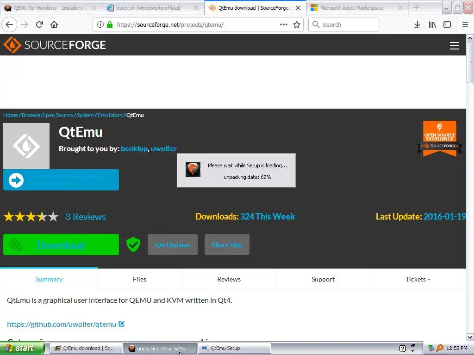Click the taskbar clock 12:52 PM

[457, 349]
